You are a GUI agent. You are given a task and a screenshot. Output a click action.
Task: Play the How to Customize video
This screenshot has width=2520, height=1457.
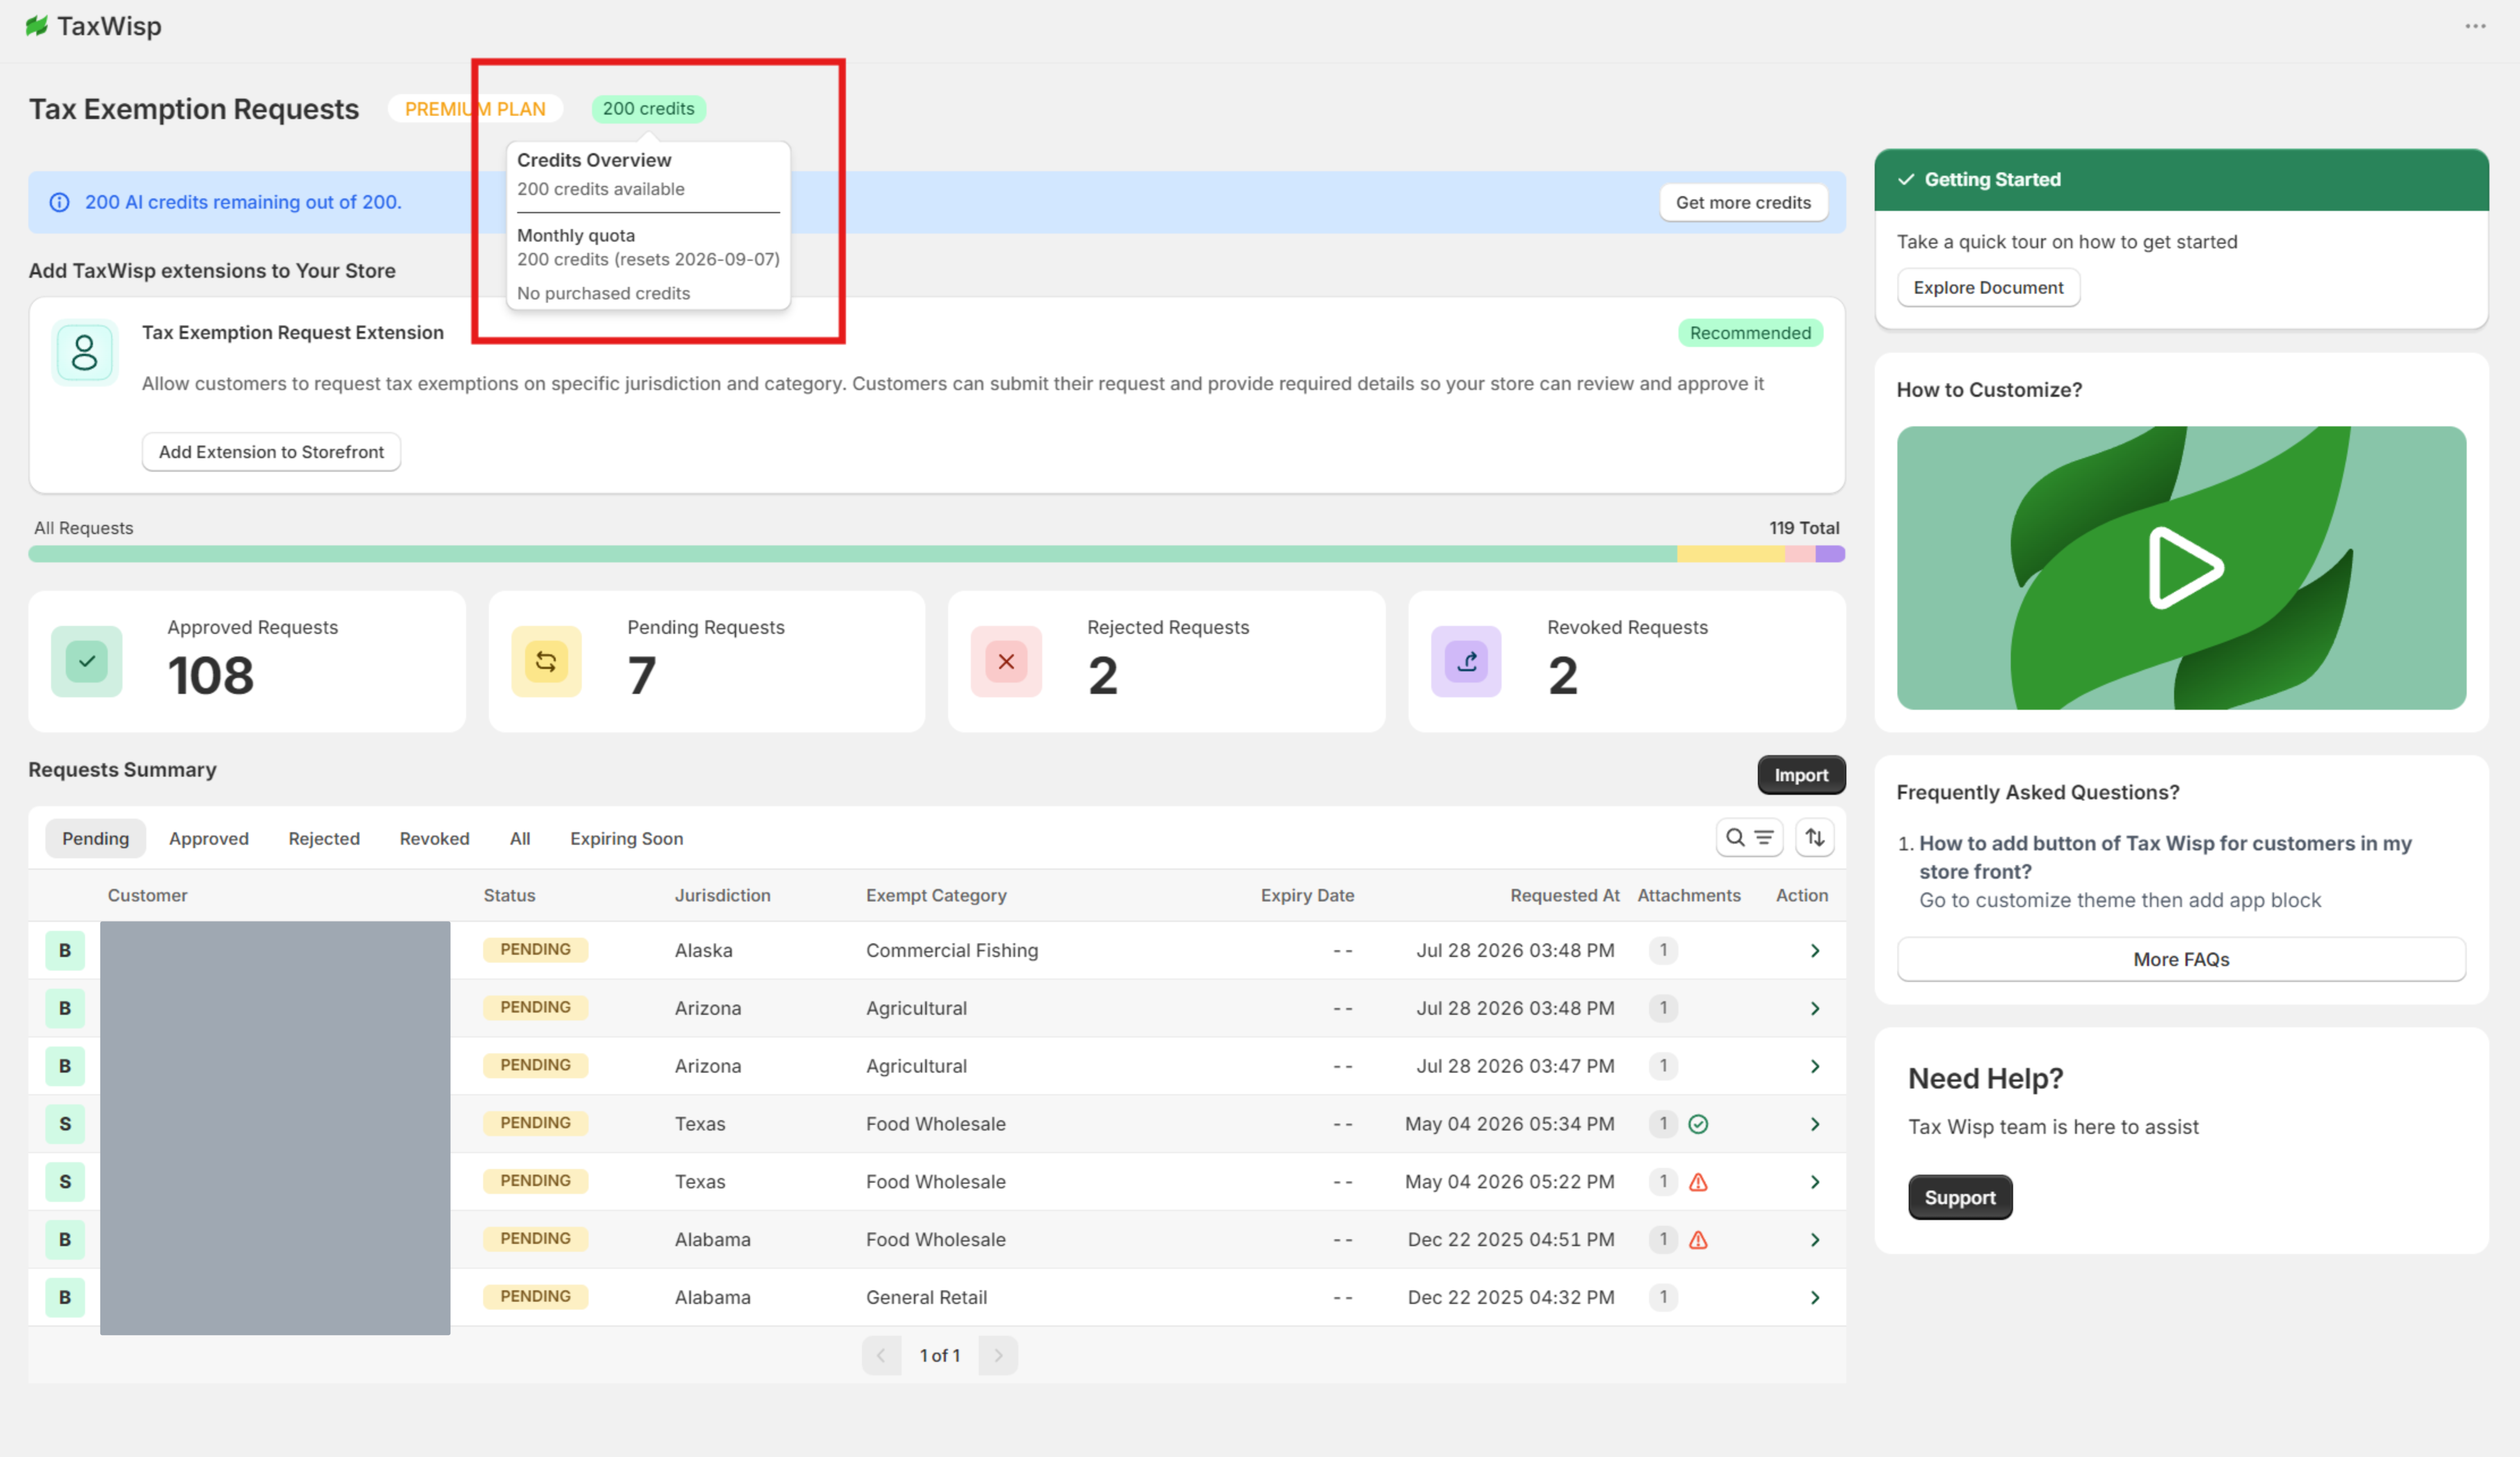click(x=2182, y=567)
